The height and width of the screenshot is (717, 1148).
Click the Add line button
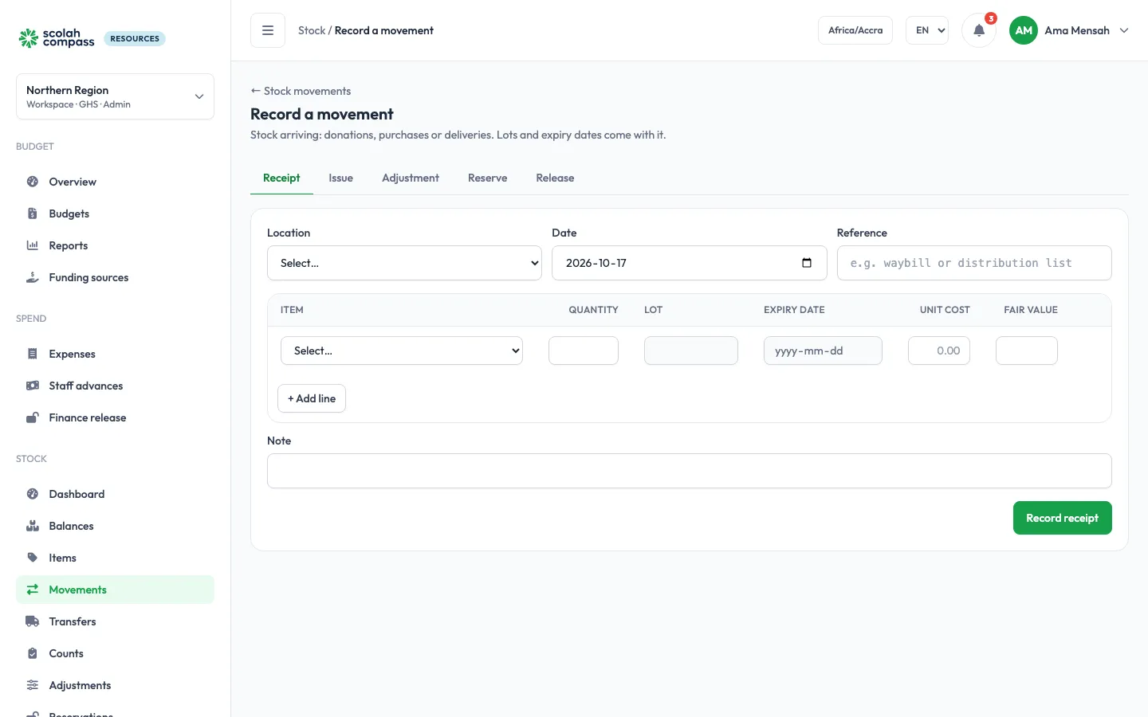[312, 398]
